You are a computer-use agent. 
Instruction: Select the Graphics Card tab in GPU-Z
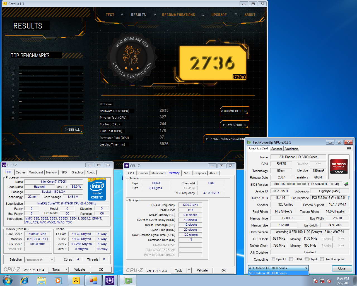[x=259, y=148]
